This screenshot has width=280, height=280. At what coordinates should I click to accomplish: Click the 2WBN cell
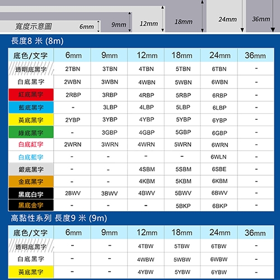pos(72,82)
